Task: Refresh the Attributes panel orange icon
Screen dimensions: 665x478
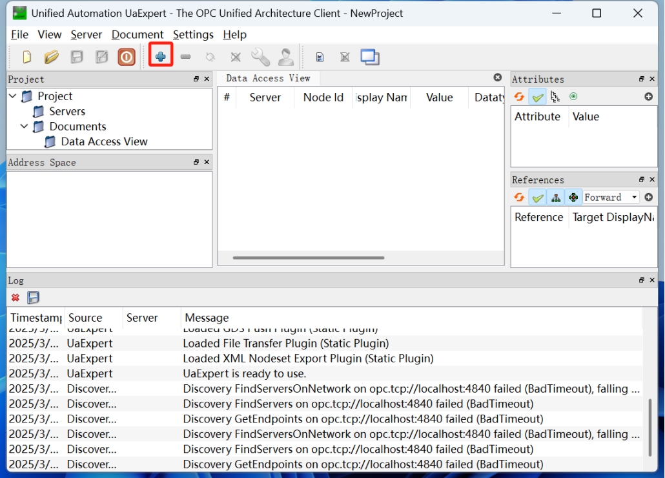Action: pyautogui.click(x=519, y=97)
